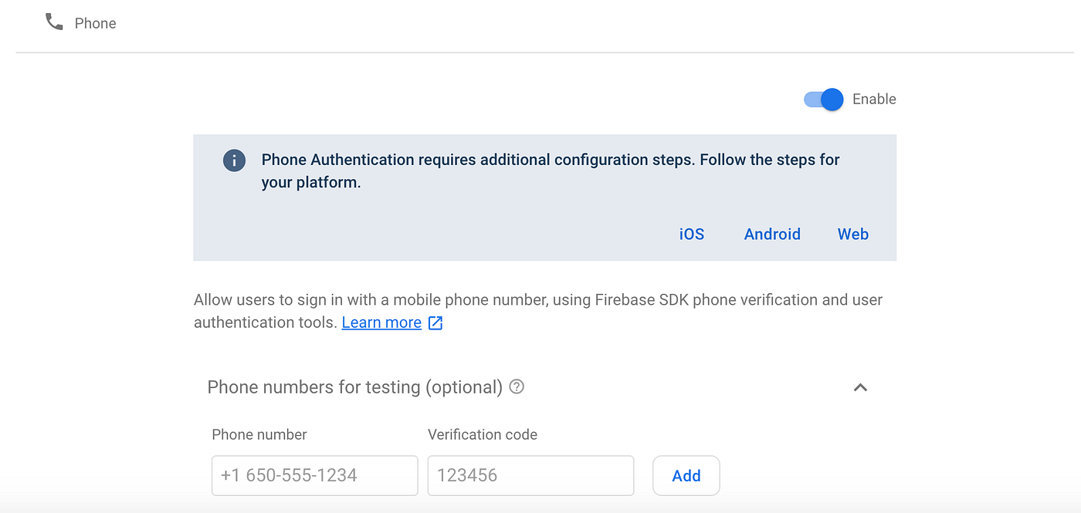1081x513 pixels.
Task: Disable the Phone sign-in toggle switch
Action: coord(824,100)
